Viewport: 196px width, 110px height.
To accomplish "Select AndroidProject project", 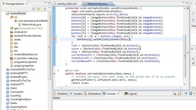I will [19, 77].
